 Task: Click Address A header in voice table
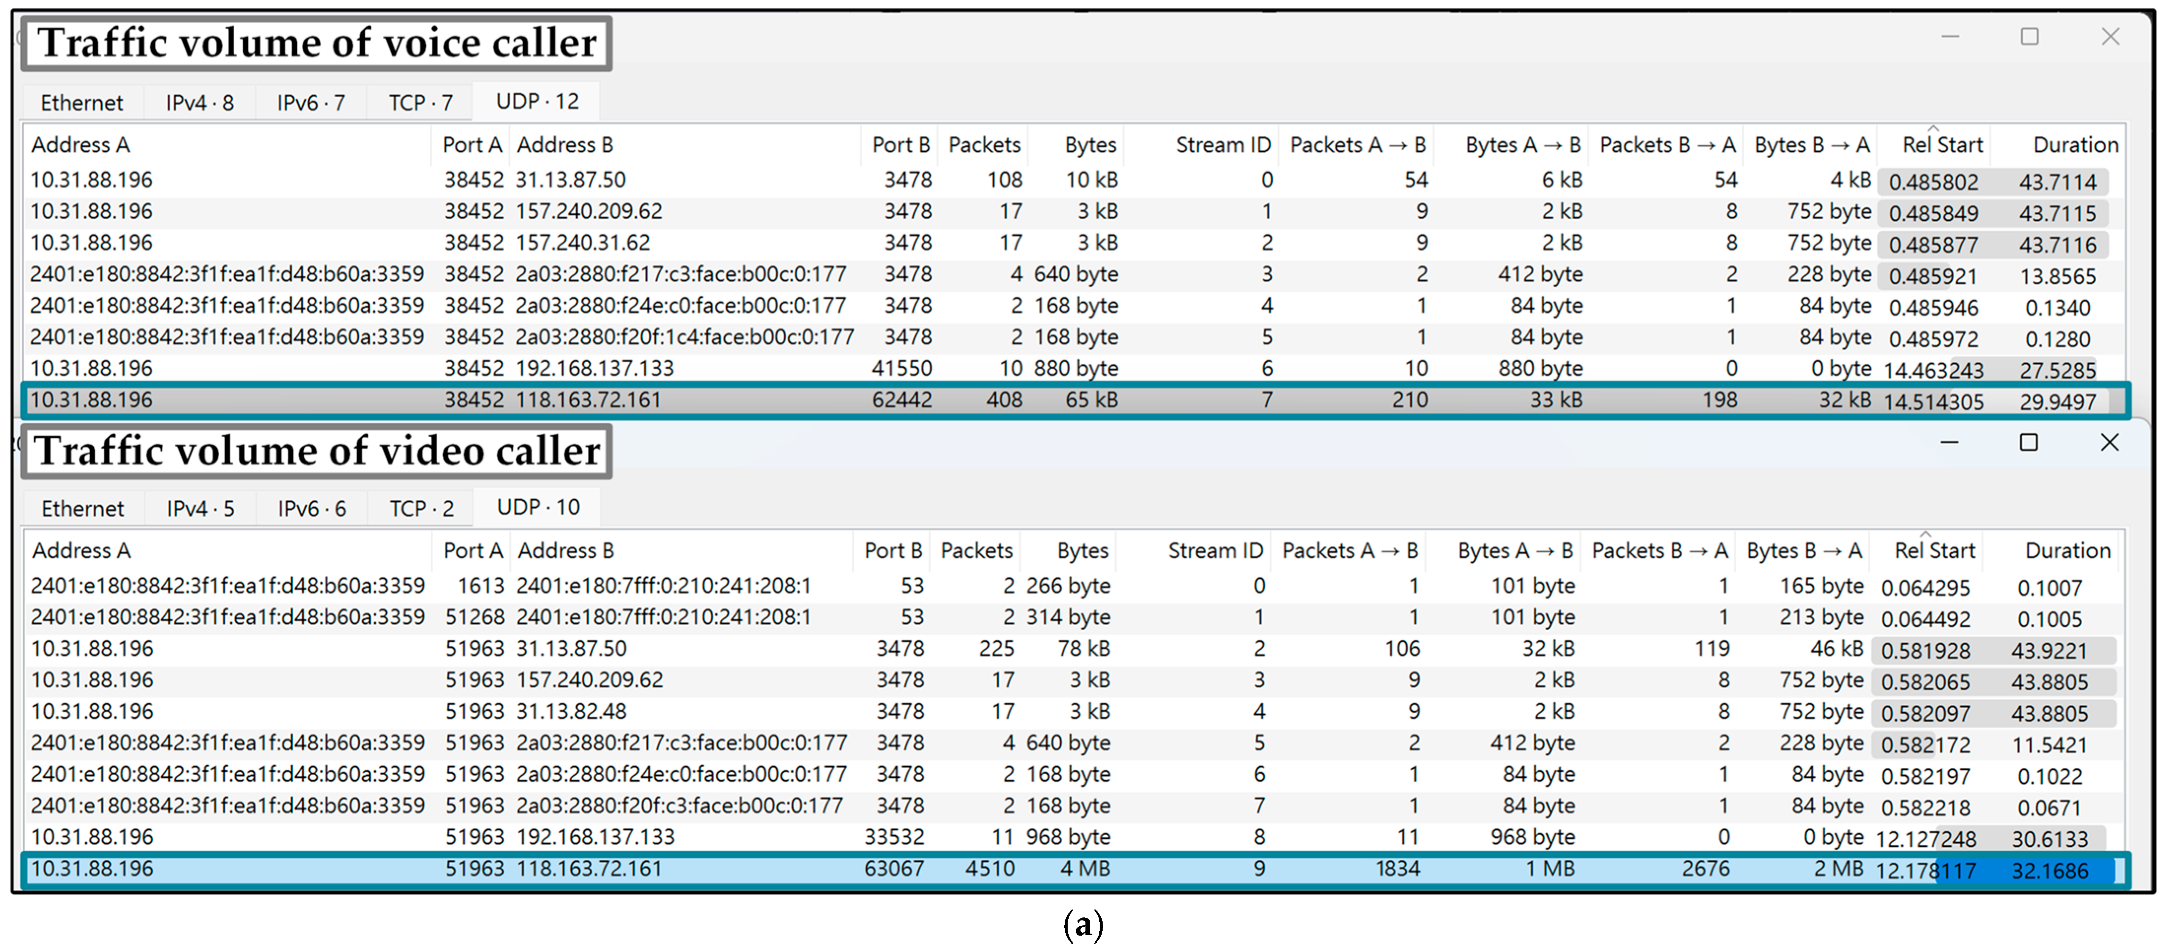point(80,145)
